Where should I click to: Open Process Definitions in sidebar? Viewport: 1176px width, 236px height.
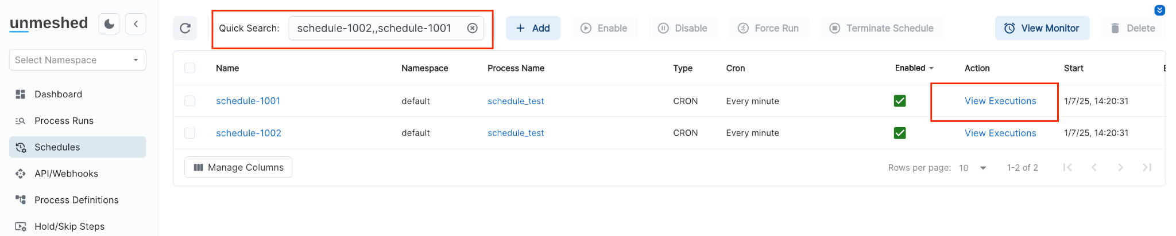point(76,200)
